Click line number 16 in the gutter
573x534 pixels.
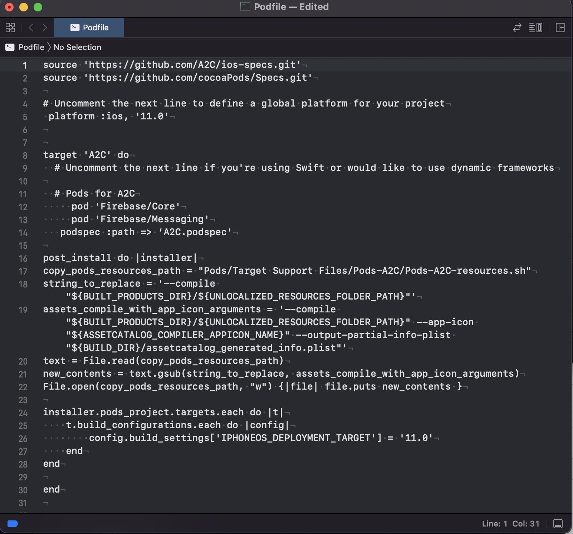23,258
